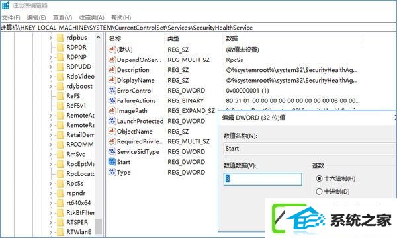Select the RpcSs folder icon in tree
The width and height of the screenshot is (397, 238).
pos(60,183)
